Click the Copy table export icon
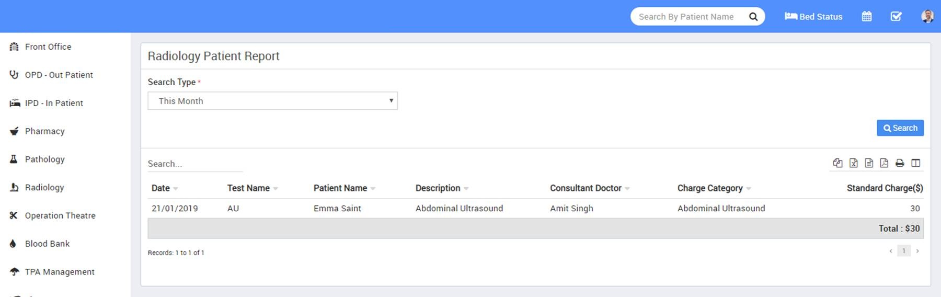Image resolution: width=941 pixels, height=297 pixels. click(837, 163)
